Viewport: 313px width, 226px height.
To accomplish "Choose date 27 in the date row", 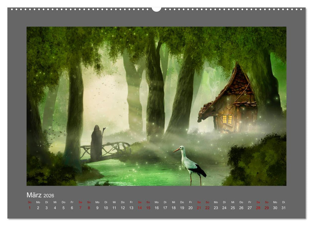I will 250,208.
